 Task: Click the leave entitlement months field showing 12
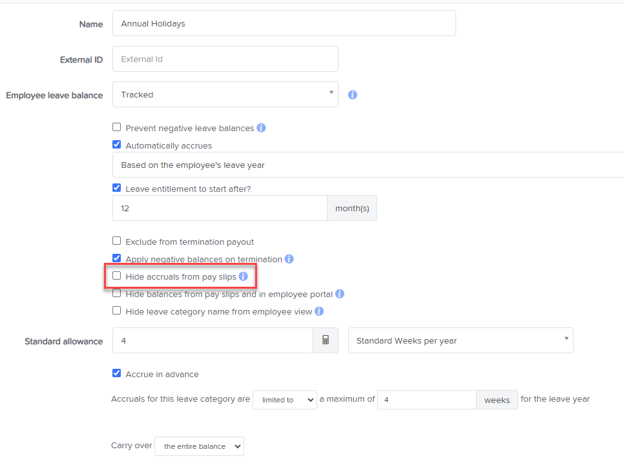pos(220,209)
